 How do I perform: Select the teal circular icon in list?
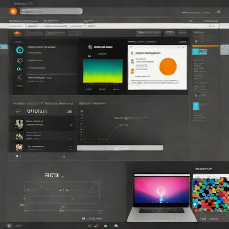click(20, 50)
